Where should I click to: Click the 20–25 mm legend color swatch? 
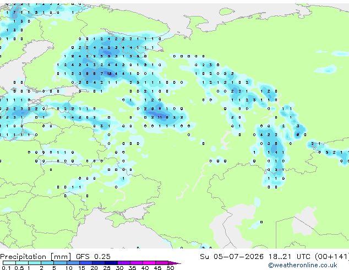click(99, 263)
